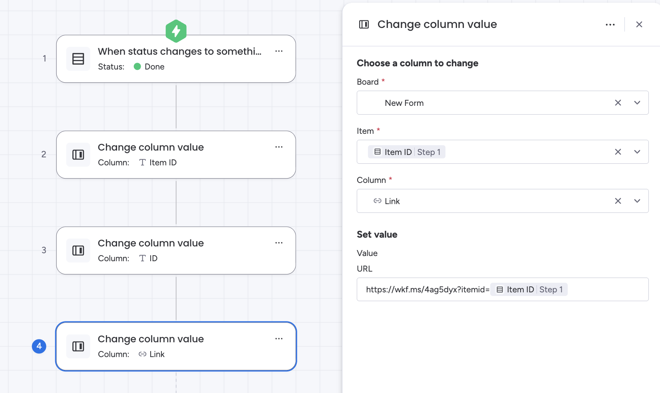The width and height of the screenshot is (660, 393).
Task: Click the Item ID Step 1 tag in Item field
Action: tap(407, 152)
